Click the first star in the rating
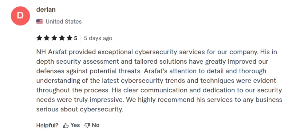The width and height of the screenshot is (296, 136). tap(39, 38)
